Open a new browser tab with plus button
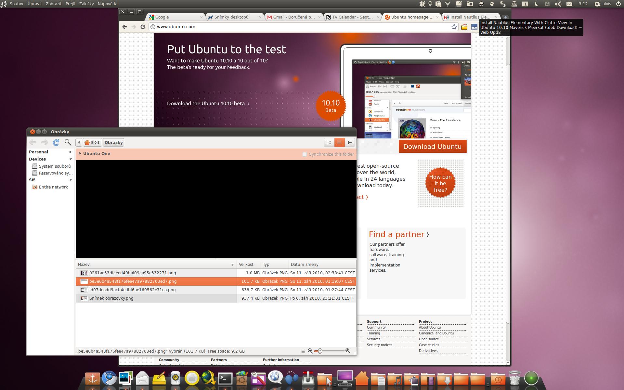This screenshot has height=390, width=624. 505,17
